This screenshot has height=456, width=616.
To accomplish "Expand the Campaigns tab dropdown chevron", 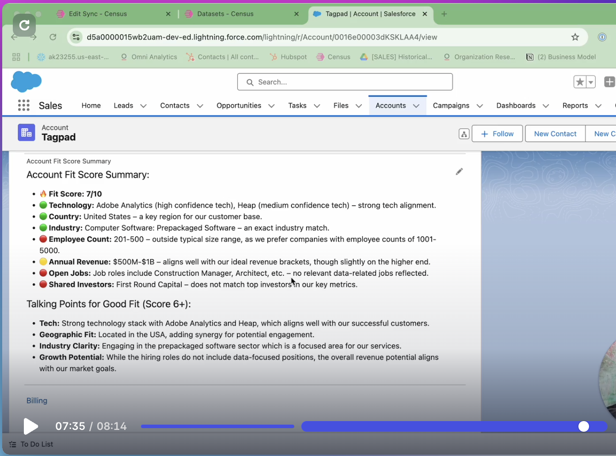I will 480,106.
